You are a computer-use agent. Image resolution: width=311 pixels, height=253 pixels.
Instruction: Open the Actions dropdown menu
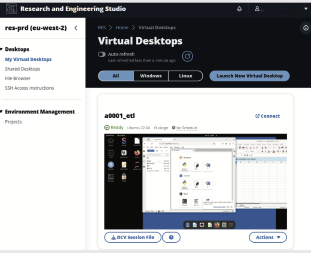click(268, 237)
